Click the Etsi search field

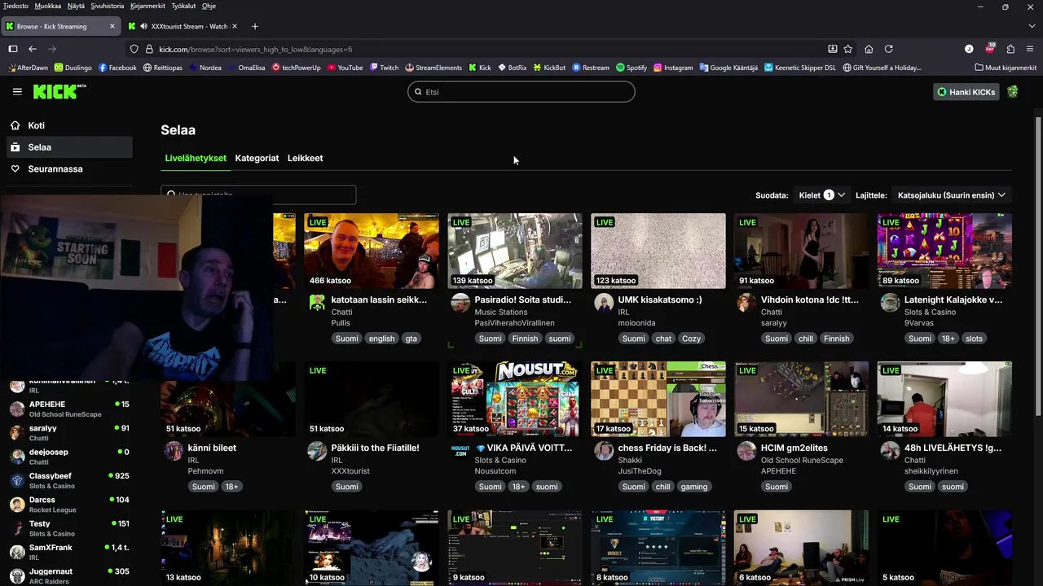521,92
